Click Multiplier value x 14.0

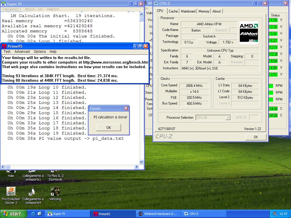194,92
